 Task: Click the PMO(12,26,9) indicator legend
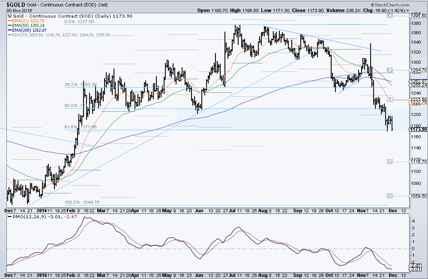42,217
